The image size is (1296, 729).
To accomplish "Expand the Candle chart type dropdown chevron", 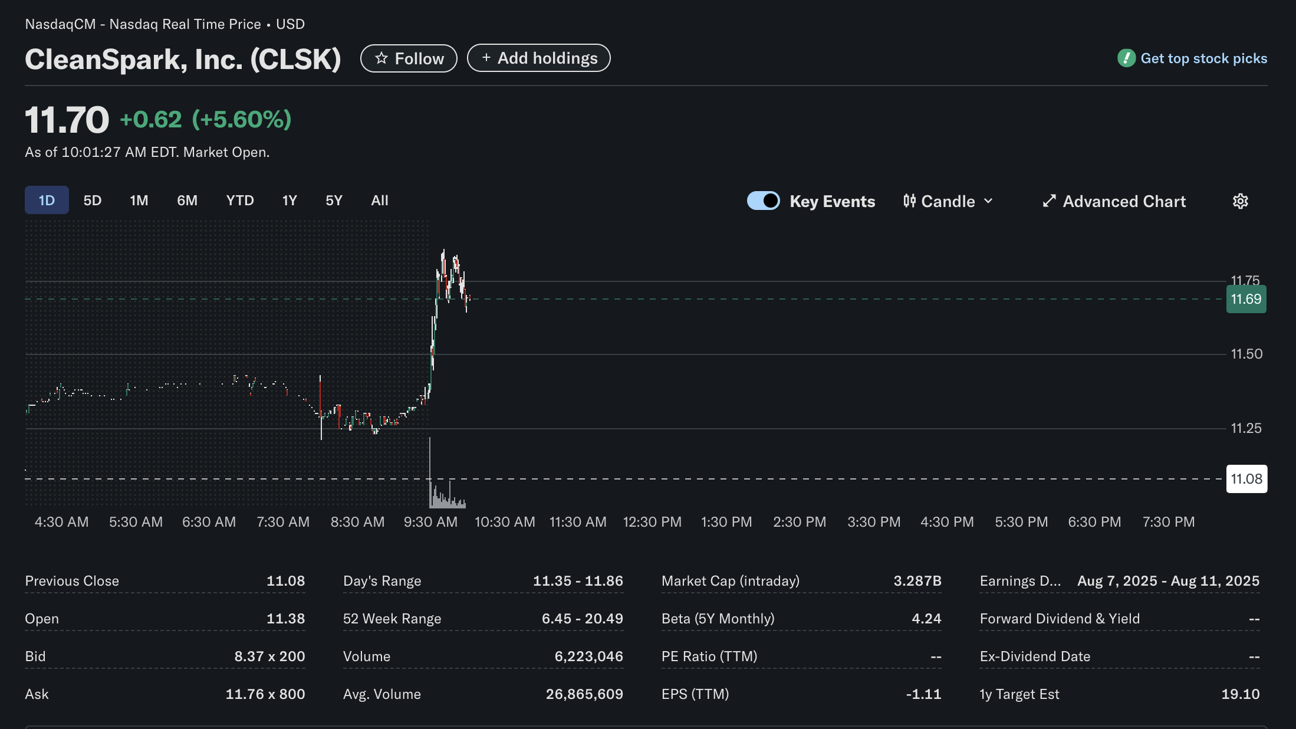I will (x=989, y=201).
